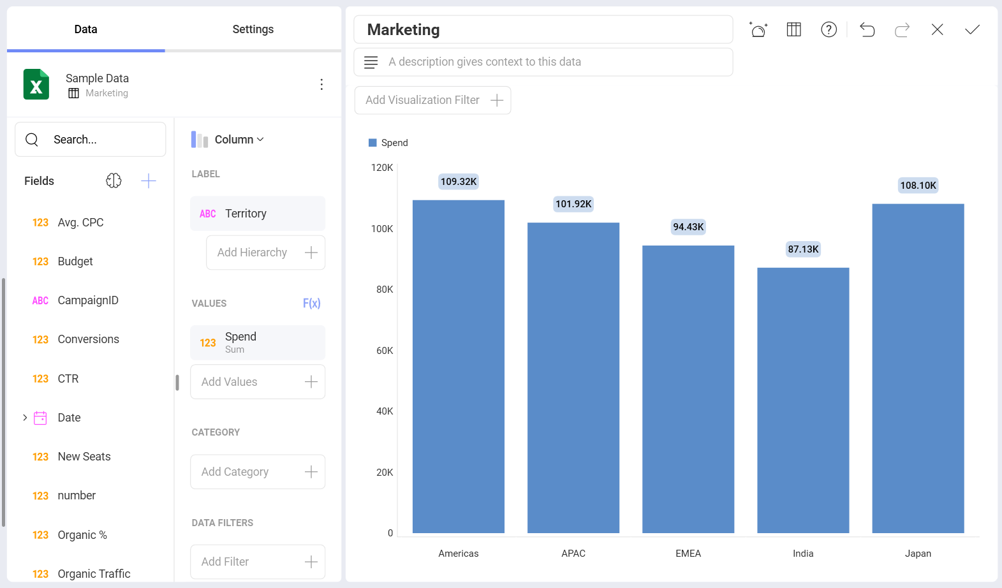Click Add Filter placeholder

[258, 562]
